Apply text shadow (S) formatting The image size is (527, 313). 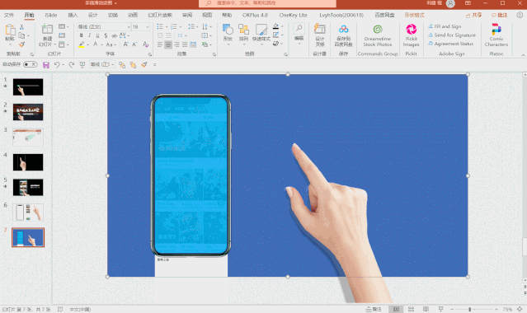pos(106,35)
